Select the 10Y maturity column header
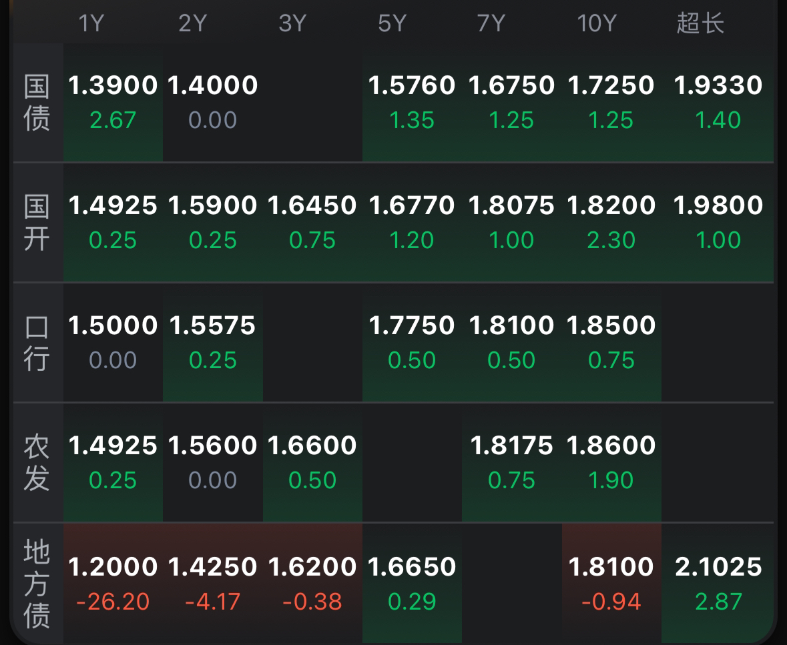787x645 pixels. pyautogui.click(x=596, y=23)
